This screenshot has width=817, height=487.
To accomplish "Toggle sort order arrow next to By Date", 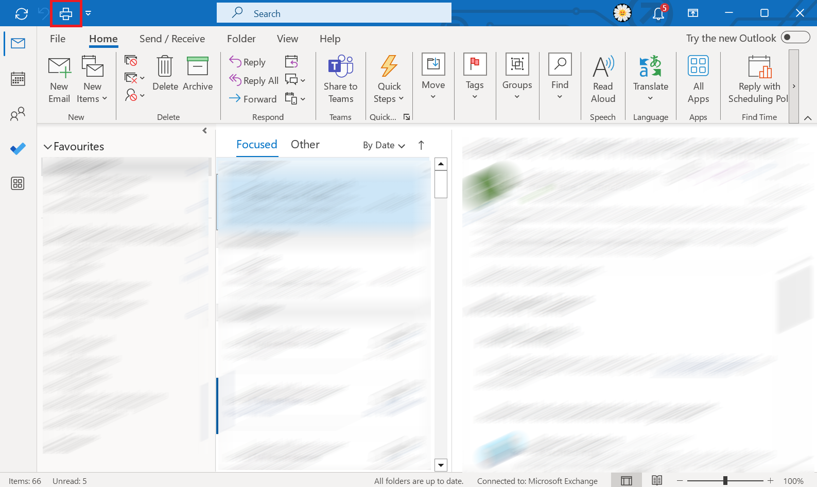I will tap(421, 145).
